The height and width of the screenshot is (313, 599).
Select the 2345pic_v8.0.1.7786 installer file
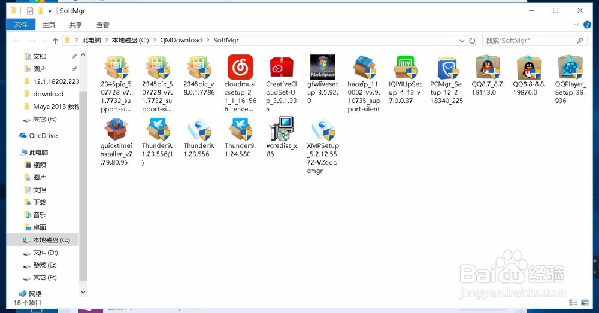(x=199, y=75)
